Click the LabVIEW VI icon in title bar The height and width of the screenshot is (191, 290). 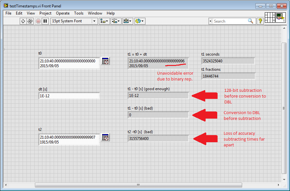point(6,6)
